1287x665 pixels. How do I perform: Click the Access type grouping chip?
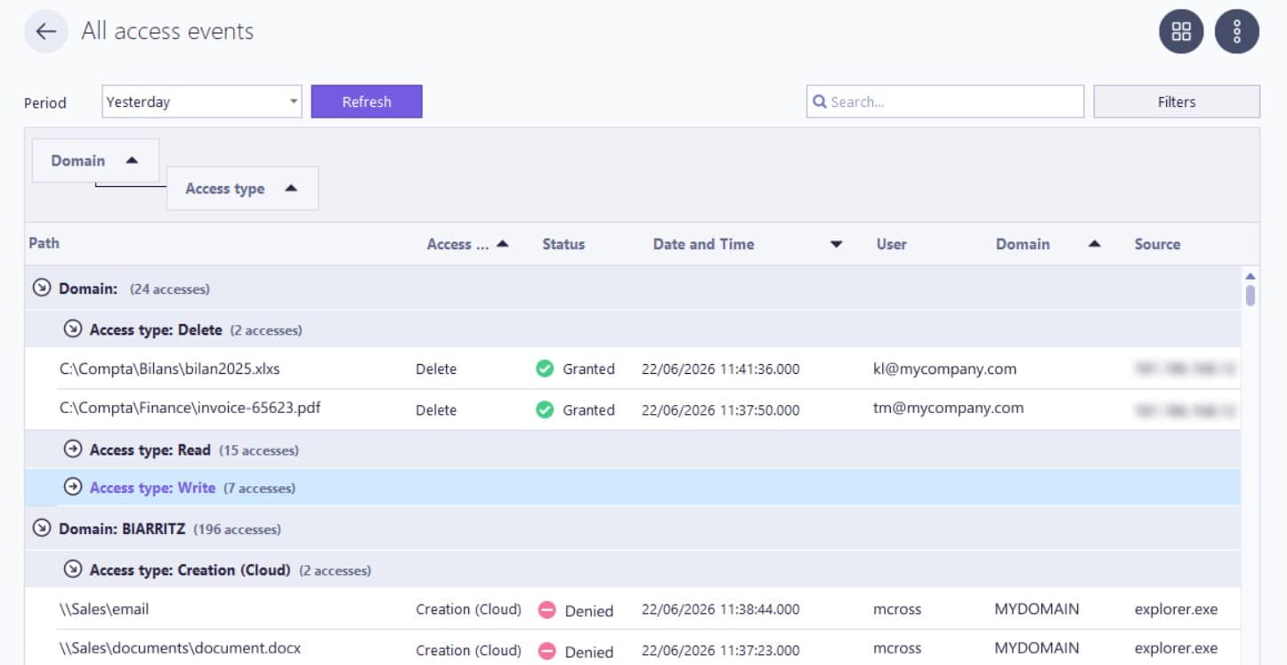[242, 189]
